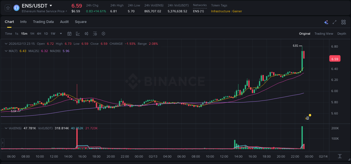The height and width of the screenshot is (164, 351).
Task: Open the calendar date-range picker icon
Action: pyautogui.click(x=69, y=34)
